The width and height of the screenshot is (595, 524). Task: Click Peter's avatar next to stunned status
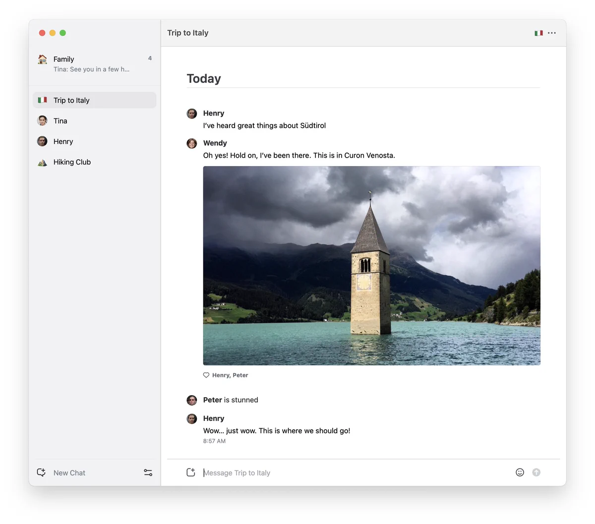pyautogui.click(x=192, y=400)
